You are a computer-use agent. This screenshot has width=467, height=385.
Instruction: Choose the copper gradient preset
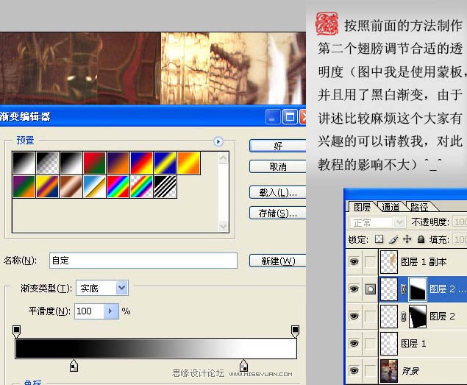[x=71, y=187]
